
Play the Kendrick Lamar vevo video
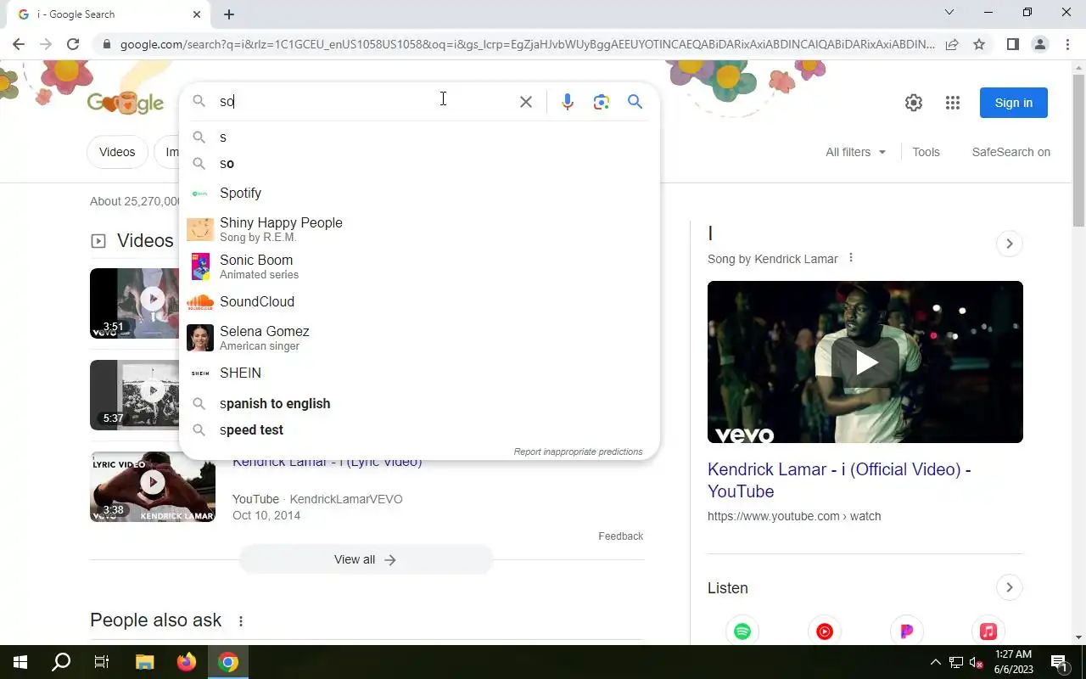tap(865, 362)
